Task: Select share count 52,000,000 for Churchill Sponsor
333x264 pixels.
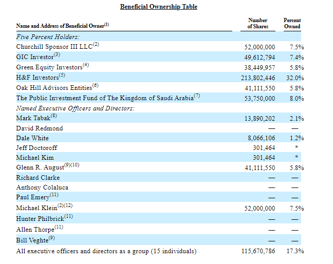Action: pyautogui.click(x=260, y=47)
